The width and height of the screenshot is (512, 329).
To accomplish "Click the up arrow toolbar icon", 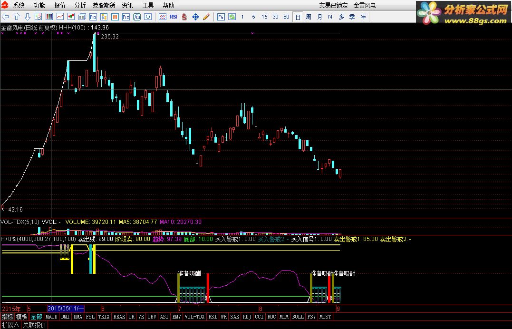I will 17,17.
